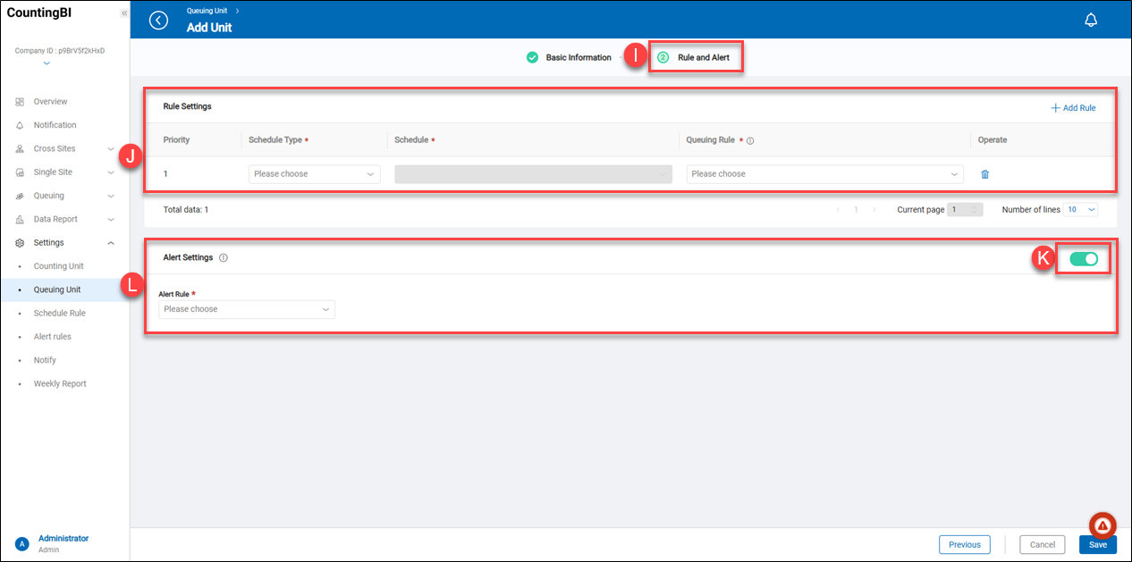
Task: Expand the Company ID selector chevron
Action: pos(46,63)
